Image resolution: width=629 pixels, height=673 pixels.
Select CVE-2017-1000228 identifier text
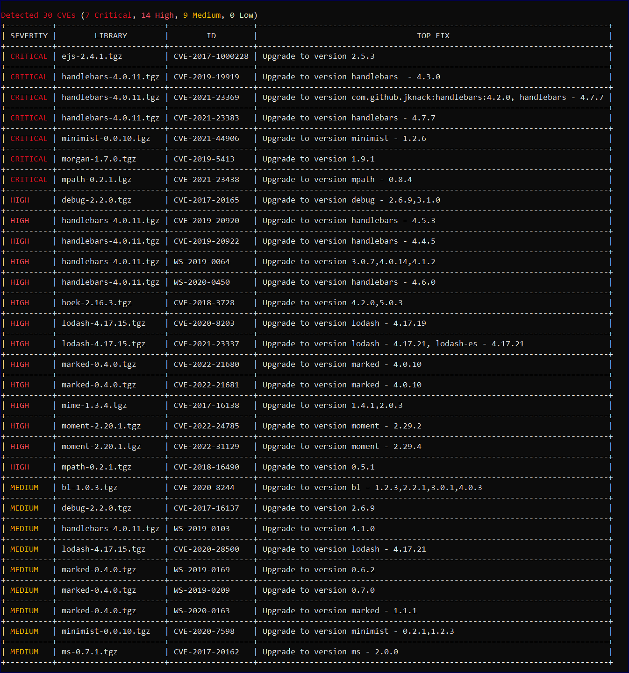click(x=211, y=56)
